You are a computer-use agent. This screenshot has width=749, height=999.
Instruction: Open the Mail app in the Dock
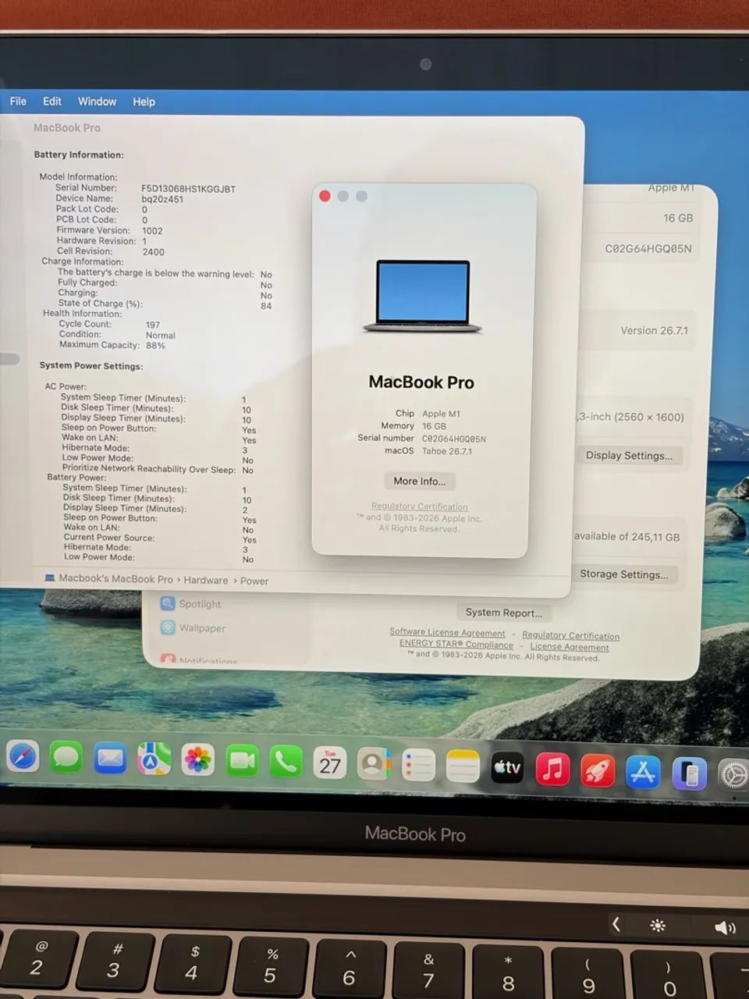click(110, 758)
